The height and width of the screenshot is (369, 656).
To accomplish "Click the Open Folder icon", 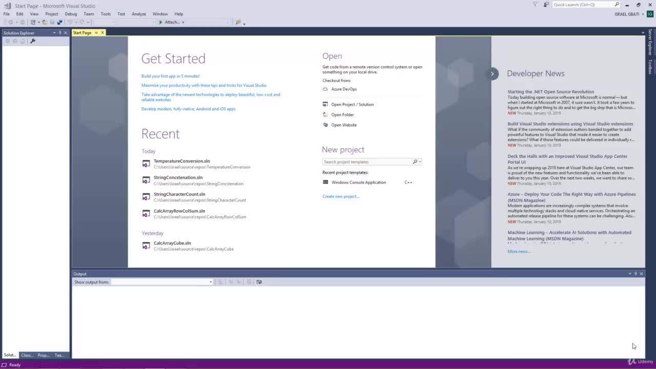I will [x=325, y=115].
